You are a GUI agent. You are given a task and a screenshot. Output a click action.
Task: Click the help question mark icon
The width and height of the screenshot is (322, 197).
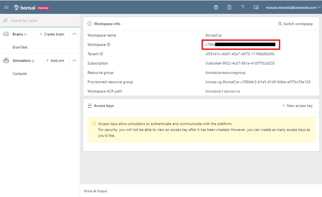[x=243, y=7]
